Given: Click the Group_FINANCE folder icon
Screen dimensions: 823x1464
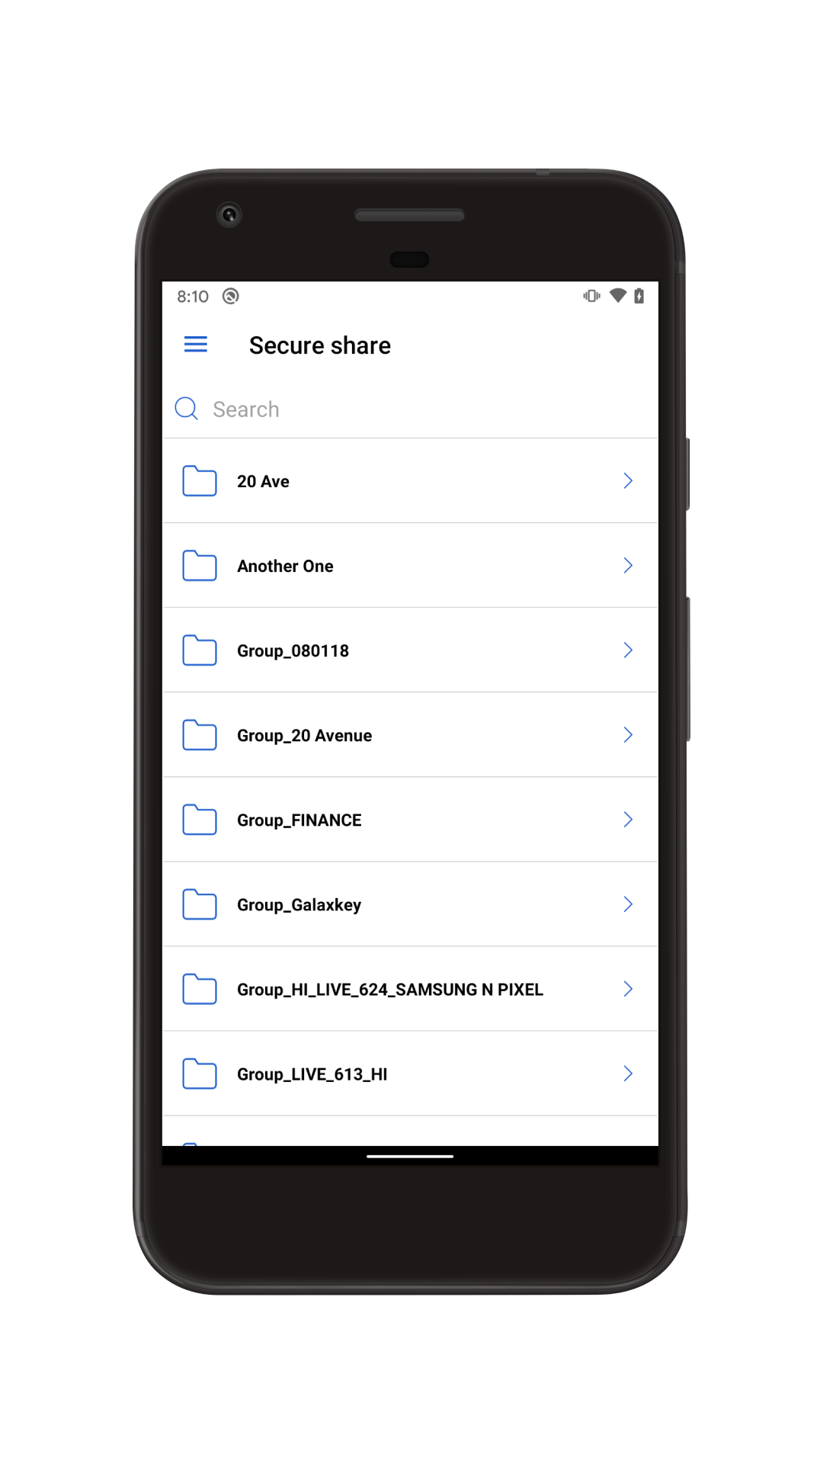Looking at the screenshot, I should tap(200, 820).
